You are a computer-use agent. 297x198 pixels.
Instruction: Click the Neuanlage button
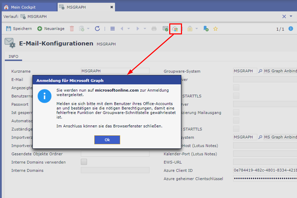[x=51, y=29]
